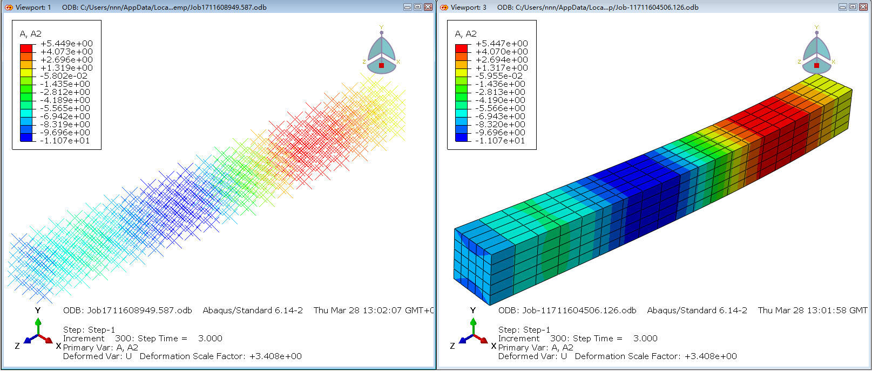Click 'ODB: Job-11711604506.126.odb' annotation in Viewport 3
The height and width of the screenshot is (372, 872).
tap(567, 311)
